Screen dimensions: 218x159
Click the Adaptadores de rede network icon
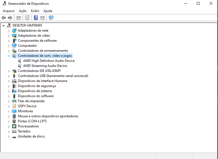[x=14, y=31]
